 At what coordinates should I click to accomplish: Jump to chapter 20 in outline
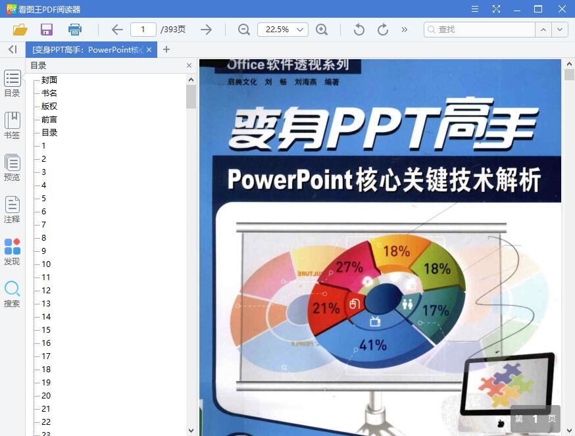(x=46, y=396)
